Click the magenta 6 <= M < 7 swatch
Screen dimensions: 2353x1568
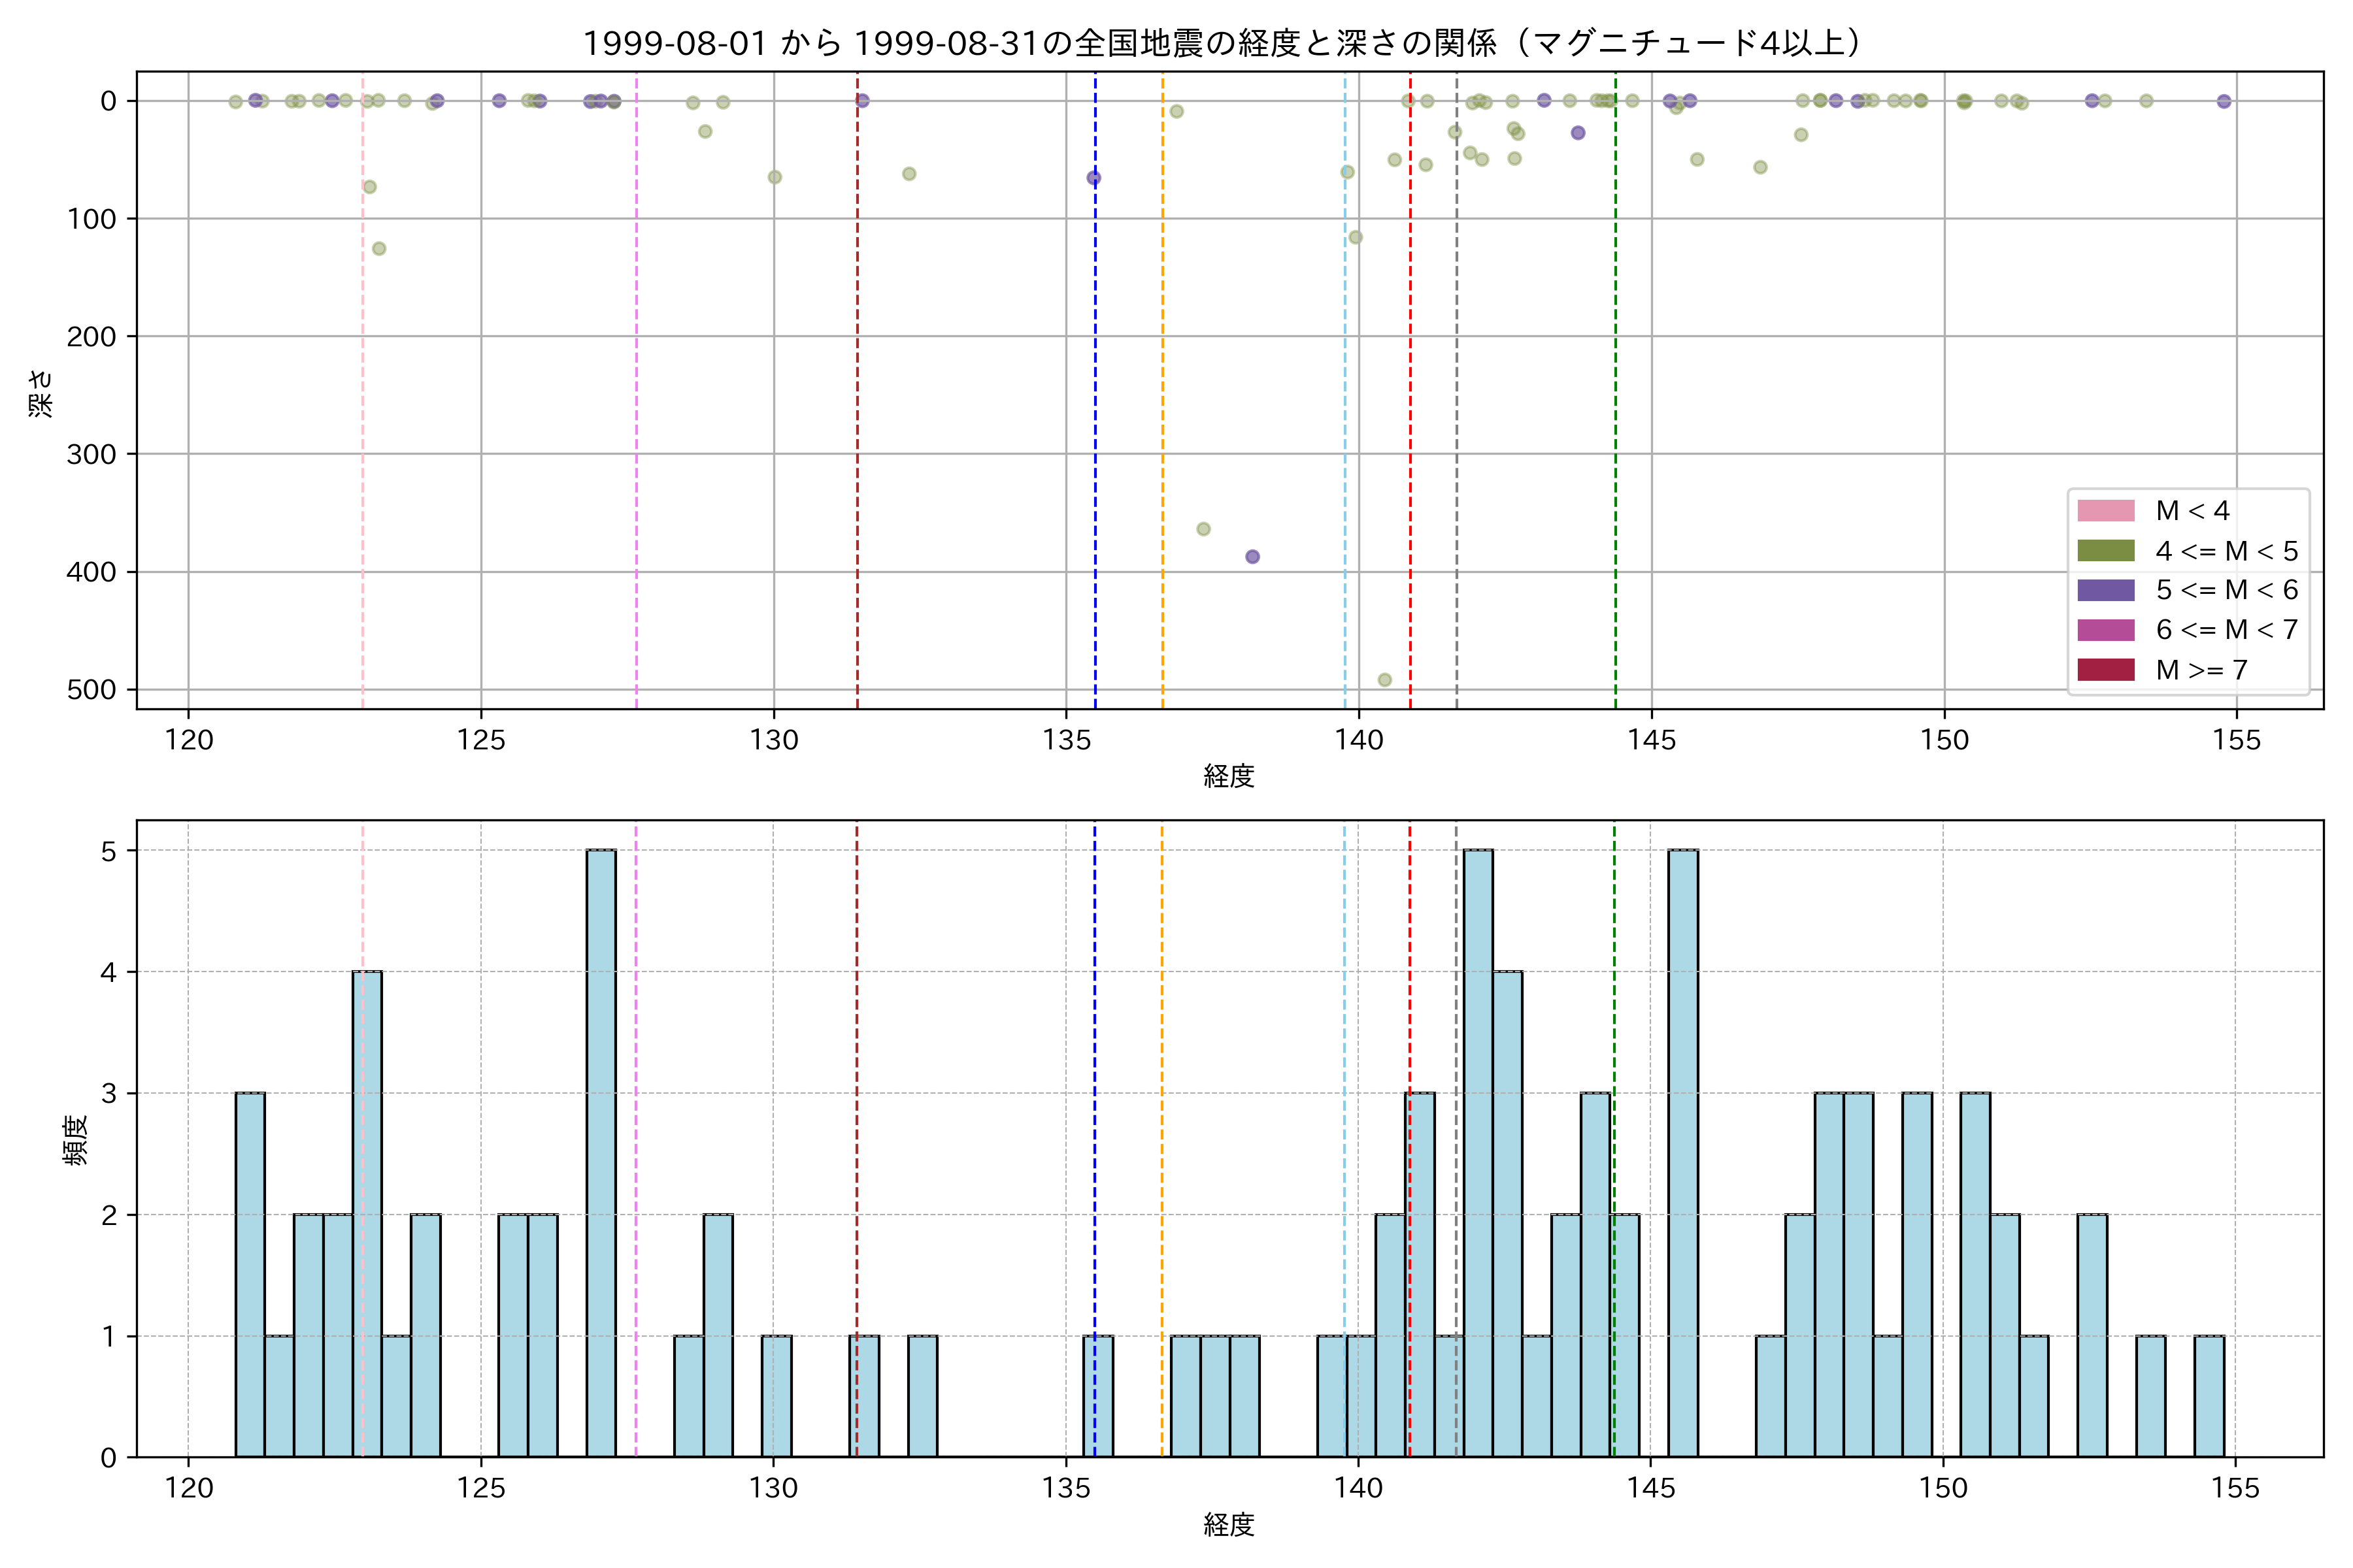pos(2105,630)
